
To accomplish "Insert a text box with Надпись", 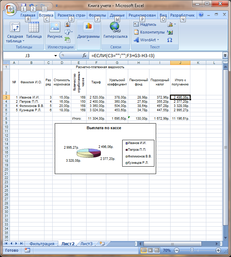I will (x=145, y=24).
